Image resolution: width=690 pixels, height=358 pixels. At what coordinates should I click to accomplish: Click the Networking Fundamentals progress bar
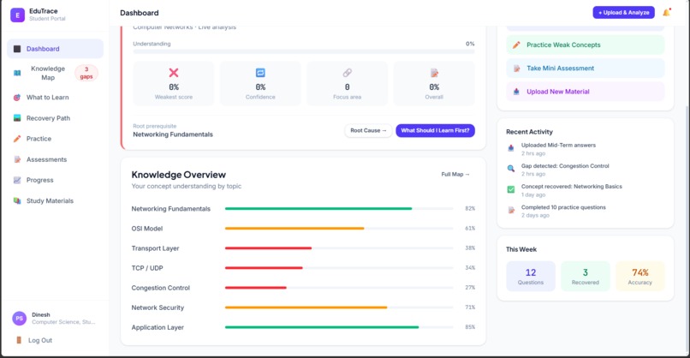pos(339,209)
